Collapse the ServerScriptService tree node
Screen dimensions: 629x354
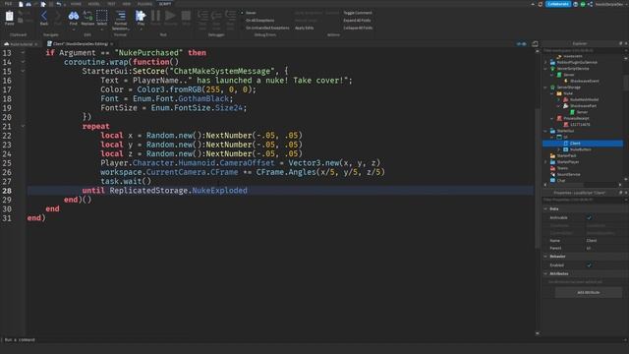click(x=545, y=69)
